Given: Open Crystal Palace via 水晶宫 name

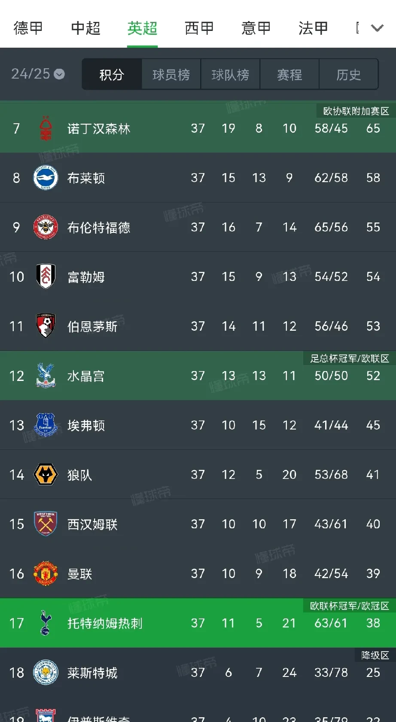Looking at the screenshot, I should 85,375.
